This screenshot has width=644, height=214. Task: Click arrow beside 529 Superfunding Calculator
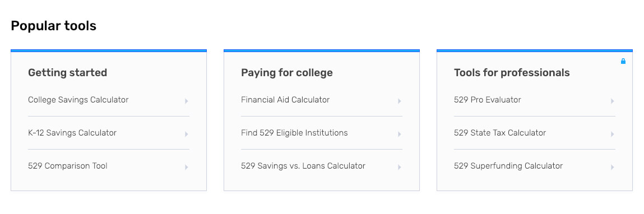coord(613,167)
